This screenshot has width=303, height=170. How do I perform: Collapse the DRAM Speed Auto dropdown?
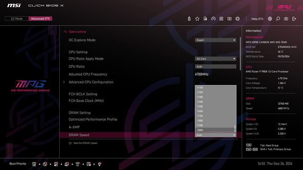[215, 135]
